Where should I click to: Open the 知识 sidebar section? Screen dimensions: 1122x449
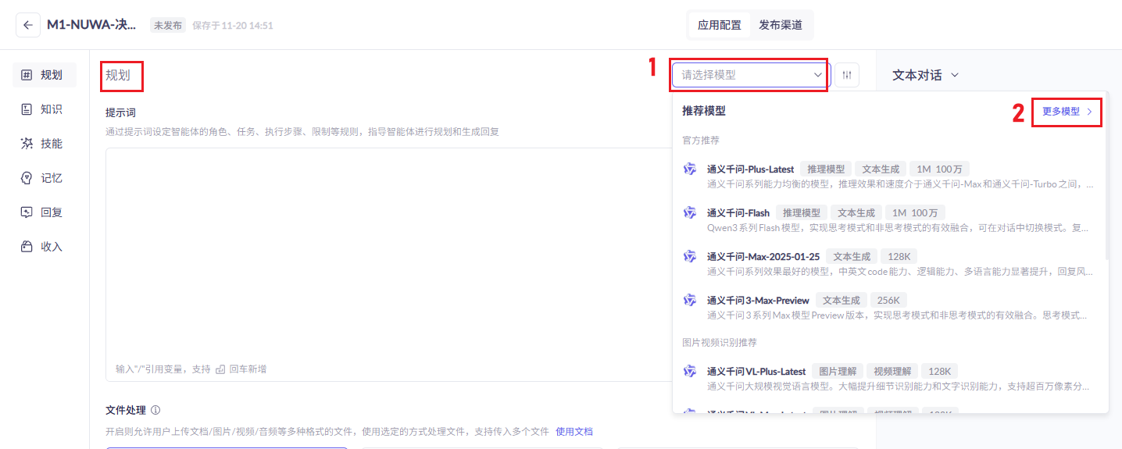(44, 109)
